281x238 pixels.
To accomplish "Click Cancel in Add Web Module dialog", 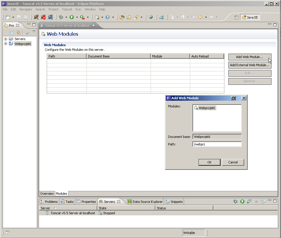I will tap(233, 162).
